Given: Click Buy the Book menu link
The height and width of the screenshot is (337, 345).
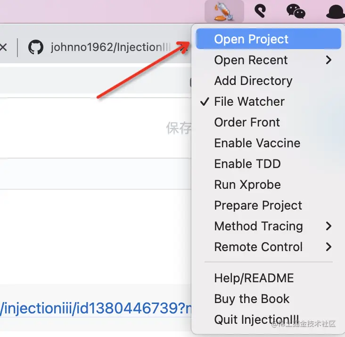Looking at the screenshot, I should 252,299.
